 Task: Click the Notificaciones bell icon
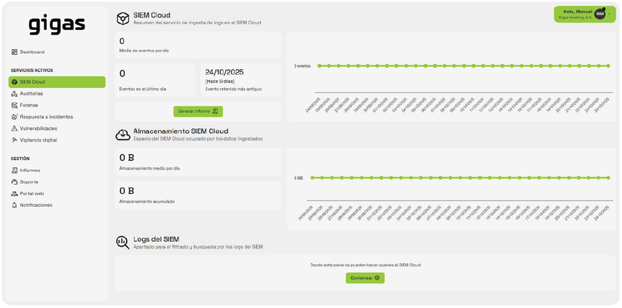pos(15,205)
